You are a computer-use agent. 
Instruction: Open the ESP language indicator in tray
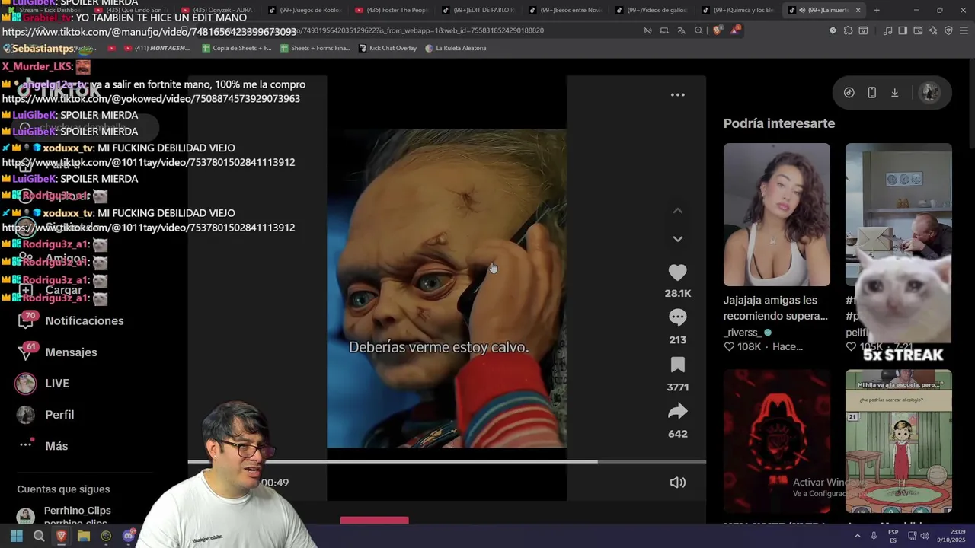point(893,536)
